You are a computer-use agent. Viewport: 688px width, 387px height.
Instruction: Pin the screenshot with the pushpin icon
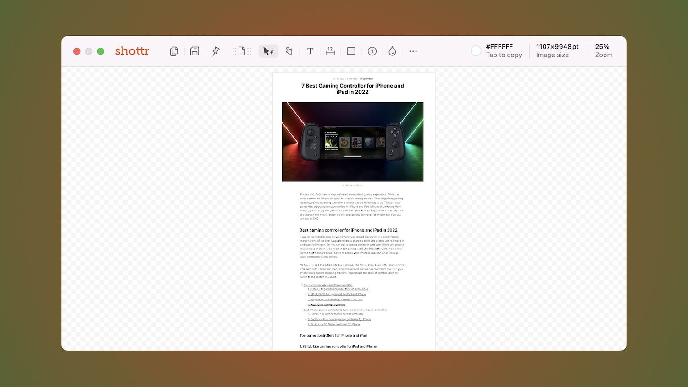215,51
